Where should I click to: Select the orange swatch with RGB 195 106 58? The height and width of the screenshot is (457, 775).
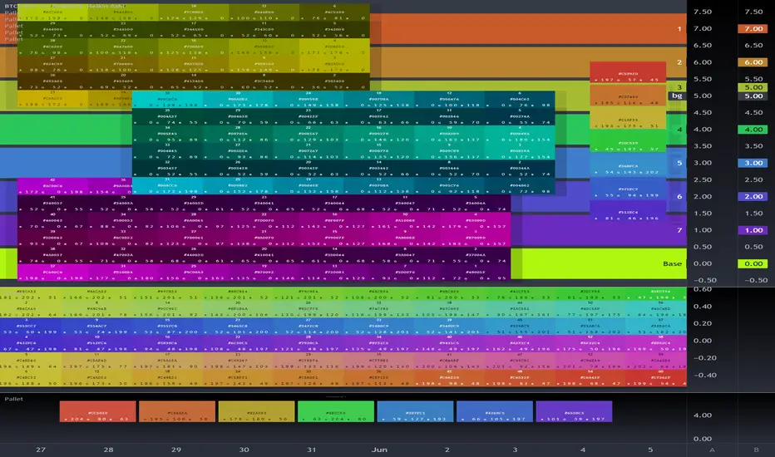(x=177, y=411)
